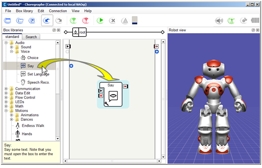
Task: Open the Edit menu
Action: pyautogui.click(x=41, y=11)
